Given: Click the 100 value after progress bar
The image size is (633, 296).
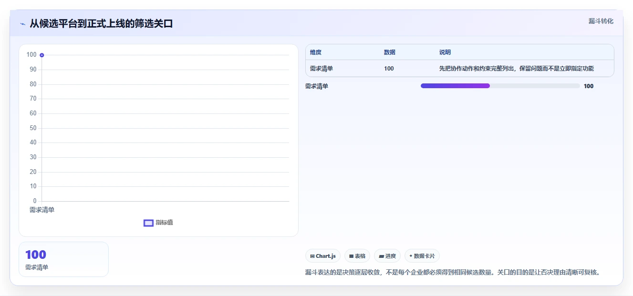Looking at the screenshot, I should [589, 86].
